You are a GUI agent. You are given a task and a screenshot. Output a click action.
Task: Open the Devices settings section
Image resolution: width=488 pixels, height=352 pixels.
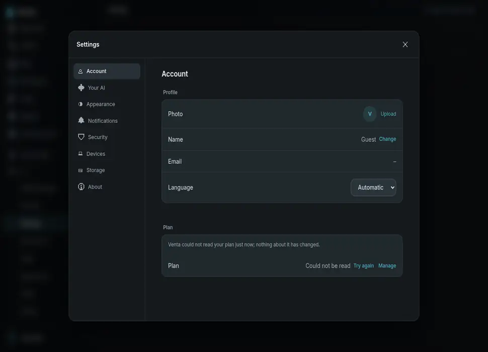[x=107, y=154]
